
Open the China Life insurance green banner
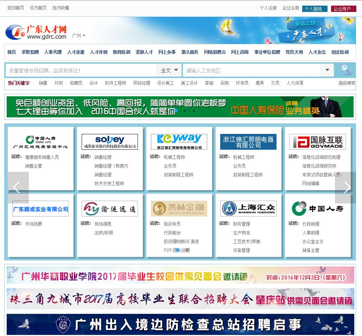point(180,107)
